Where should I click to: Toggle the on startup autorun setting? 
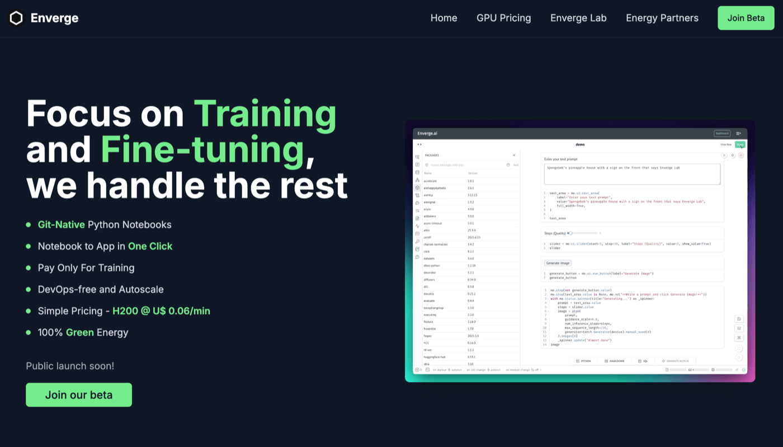click(447, 370)
